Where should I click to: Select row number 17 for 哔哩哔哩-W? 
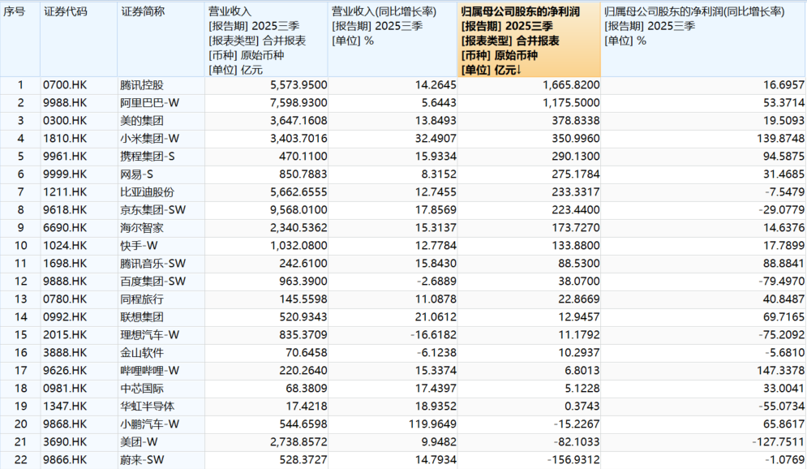pyautogui.click(x=20, y=371)
